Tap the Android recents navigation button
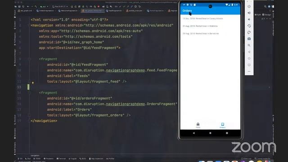The width and height of the screenshot is (288, 162). pyautogui.click(x=227, y=133)
